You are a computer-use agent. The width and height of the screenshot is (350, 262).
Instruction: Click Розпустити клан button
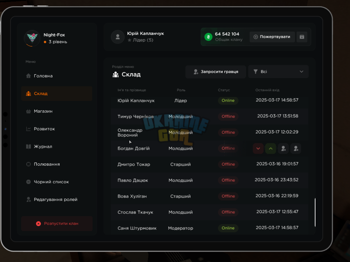point(57,223)
